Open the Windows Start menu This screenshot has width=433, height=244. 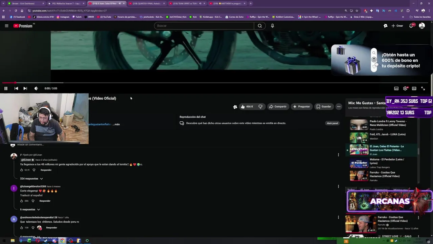(4, 241)
